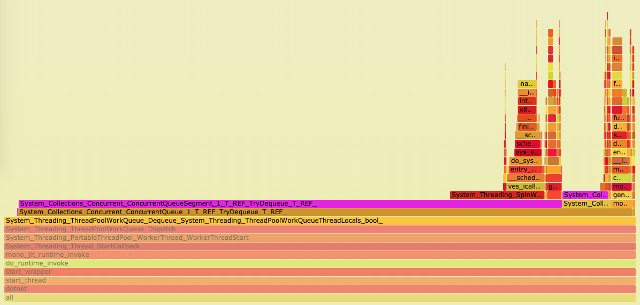The height and width of the screenshot is (305, 640).
Task: Open the ThreadPoolWorkQueue_Dequeue frame
Action: (x=319, y=221)
